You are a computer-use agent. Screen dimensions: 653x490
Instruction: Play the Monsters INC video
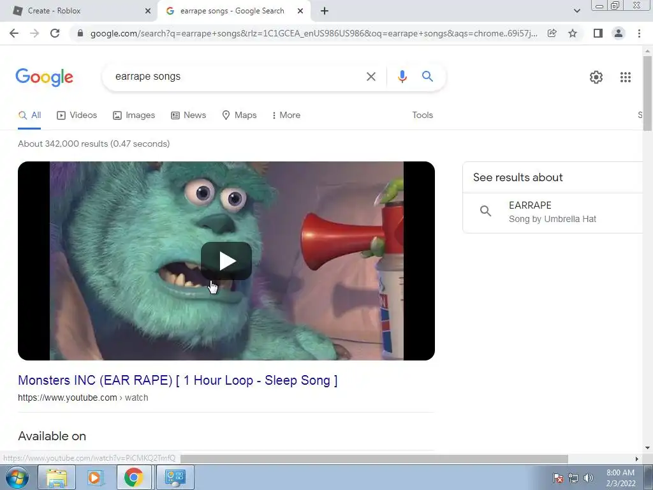[x=226, y=261]
